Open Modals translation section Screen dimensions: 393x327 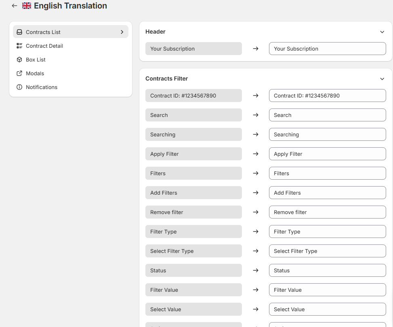35,73
